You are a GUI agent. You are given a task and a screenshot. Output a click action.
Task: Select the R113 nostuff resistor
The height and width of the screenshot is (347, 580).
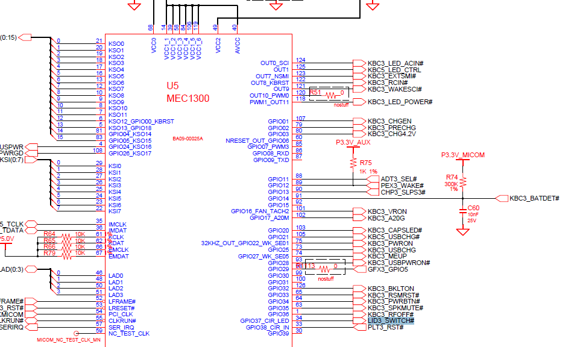point(324,268)
